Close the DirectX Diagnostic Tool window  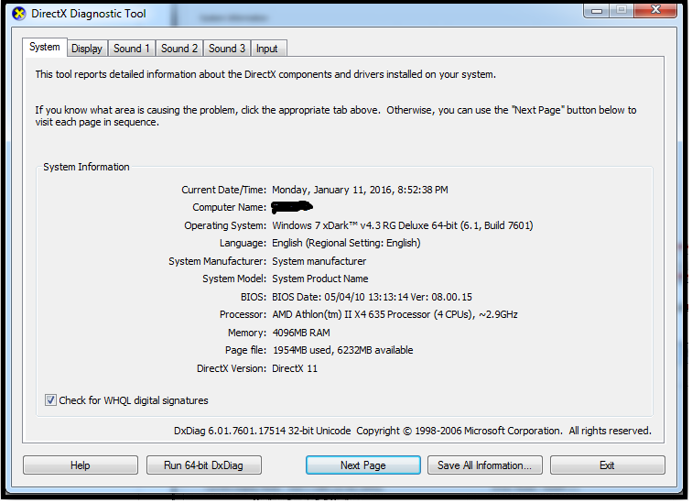(655, 11)
